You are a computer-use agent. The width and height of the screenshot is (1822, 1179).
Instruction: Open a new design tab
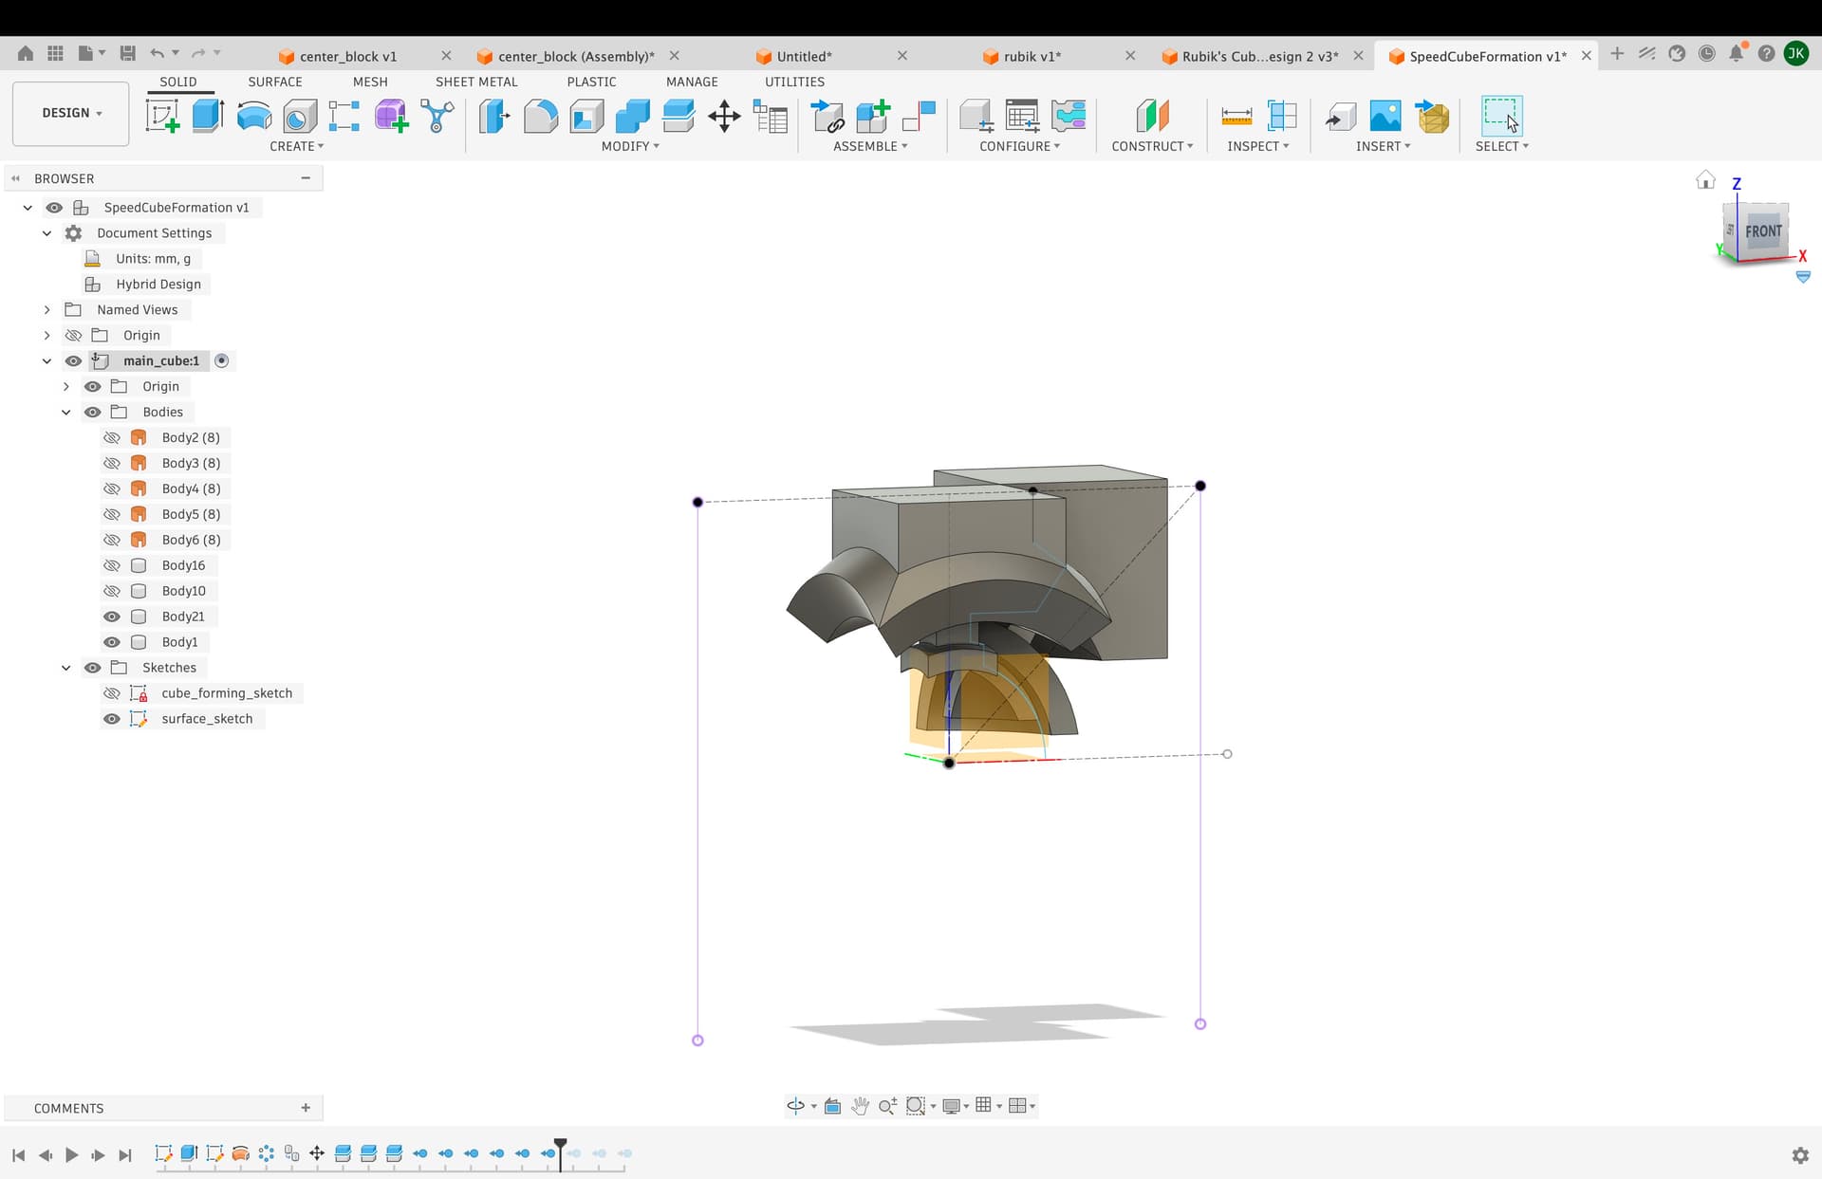(x=1617, y=54)
